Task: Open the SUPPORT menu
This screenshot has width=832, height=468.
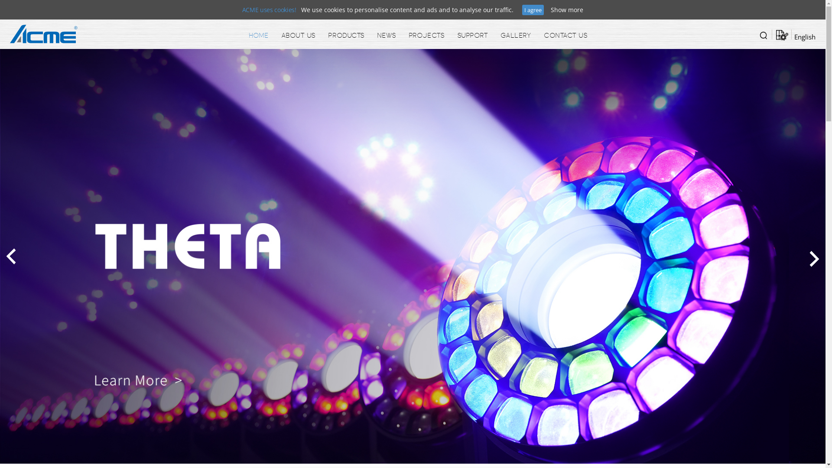Action: coord(472,36)
